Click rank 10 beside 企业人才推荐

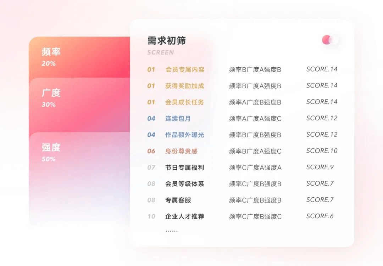[x=151, y=216]
